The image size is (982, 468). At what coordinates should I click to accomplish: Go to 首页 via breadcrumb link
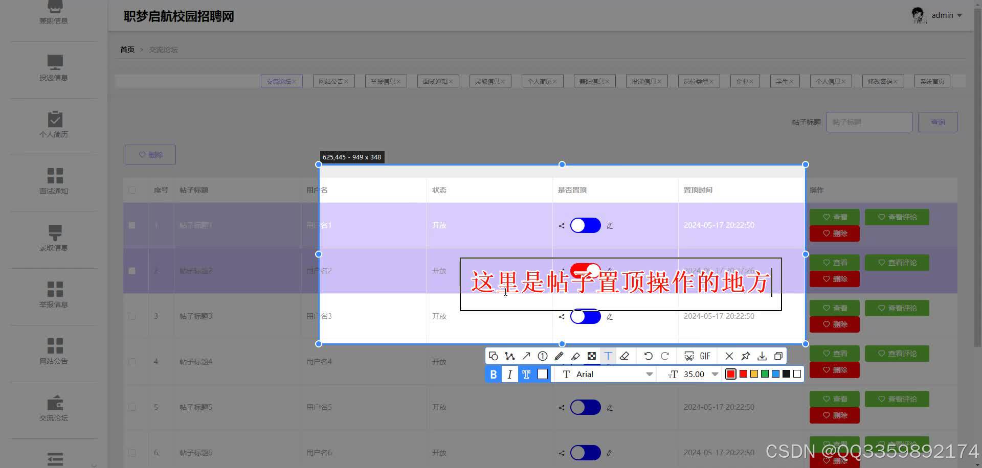pyautogui.click(x=127, y=50)
